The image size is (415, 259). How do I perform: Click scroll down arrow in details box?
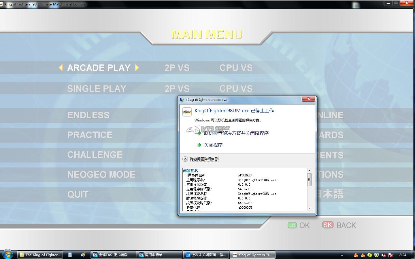click(310, 208)
